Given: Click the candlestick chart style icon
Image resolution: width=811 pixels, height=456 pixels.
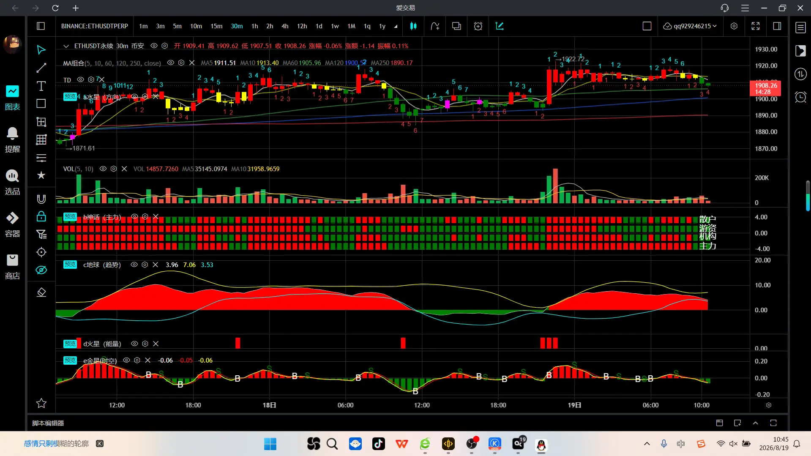Looking at the screenshot, I should coord(413,26).
